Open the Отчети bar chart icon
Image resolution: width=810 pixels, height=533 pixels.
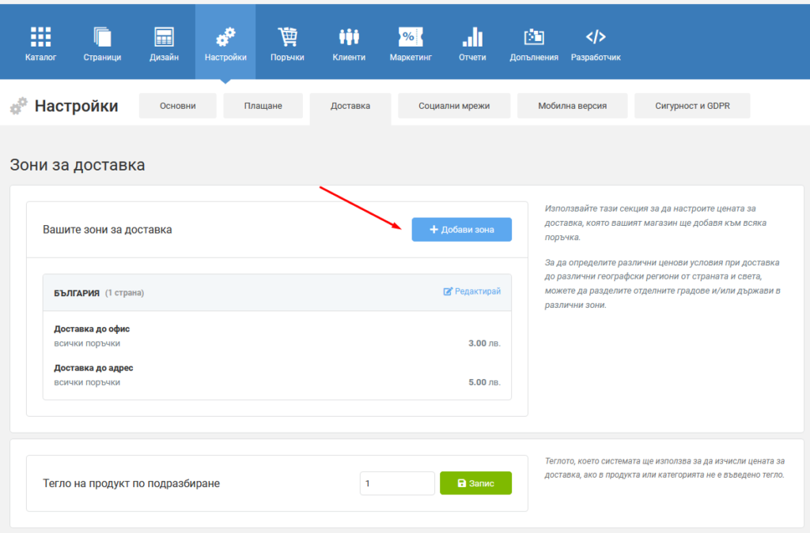(473, 37)
